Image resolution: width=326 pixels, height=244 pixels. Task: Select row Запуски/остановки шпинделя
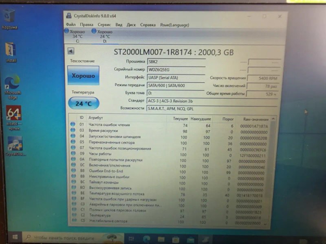pos(170,137)
